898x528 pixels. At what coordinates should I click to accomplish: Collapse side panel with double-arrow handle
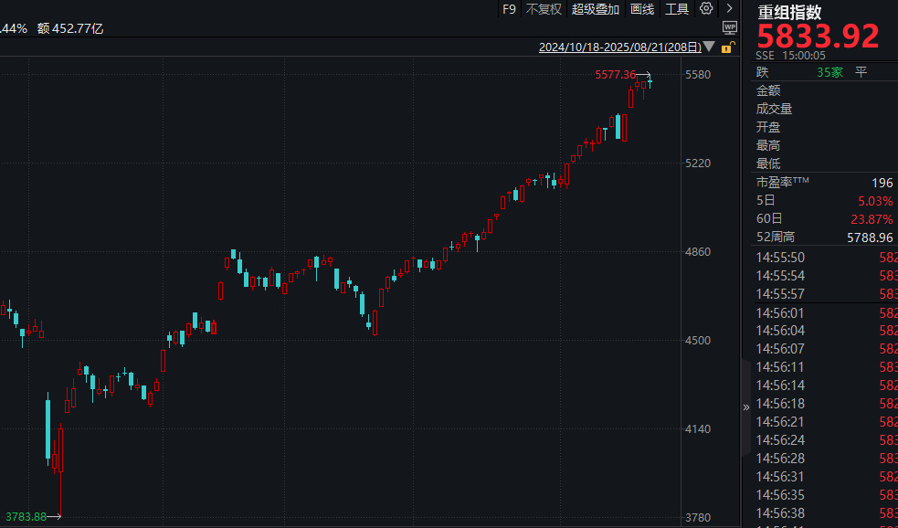click(x=745, y=407)
